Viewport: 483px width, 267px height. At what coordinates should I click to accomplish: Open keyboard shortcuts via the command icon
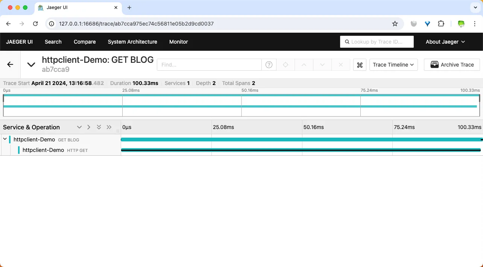coord(360,65)
